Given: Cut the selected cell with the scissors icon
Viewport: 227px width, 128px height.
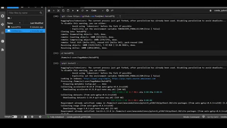Looking at the screenshot, I should tap(59, 11).
